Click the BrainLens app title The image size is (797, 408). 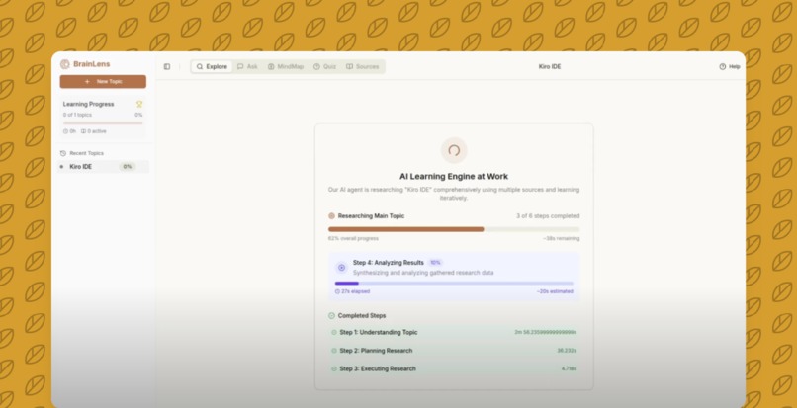coord(92,64)
